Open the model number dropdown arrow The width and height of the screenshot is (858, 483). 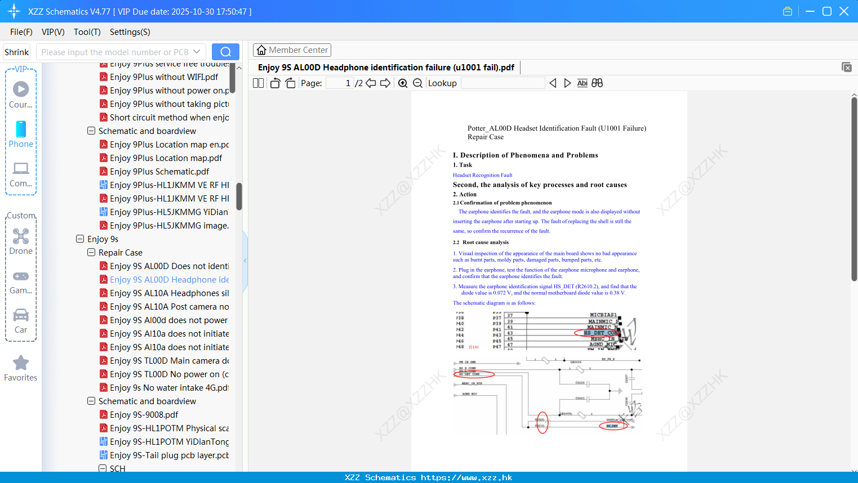click(197, 52)
